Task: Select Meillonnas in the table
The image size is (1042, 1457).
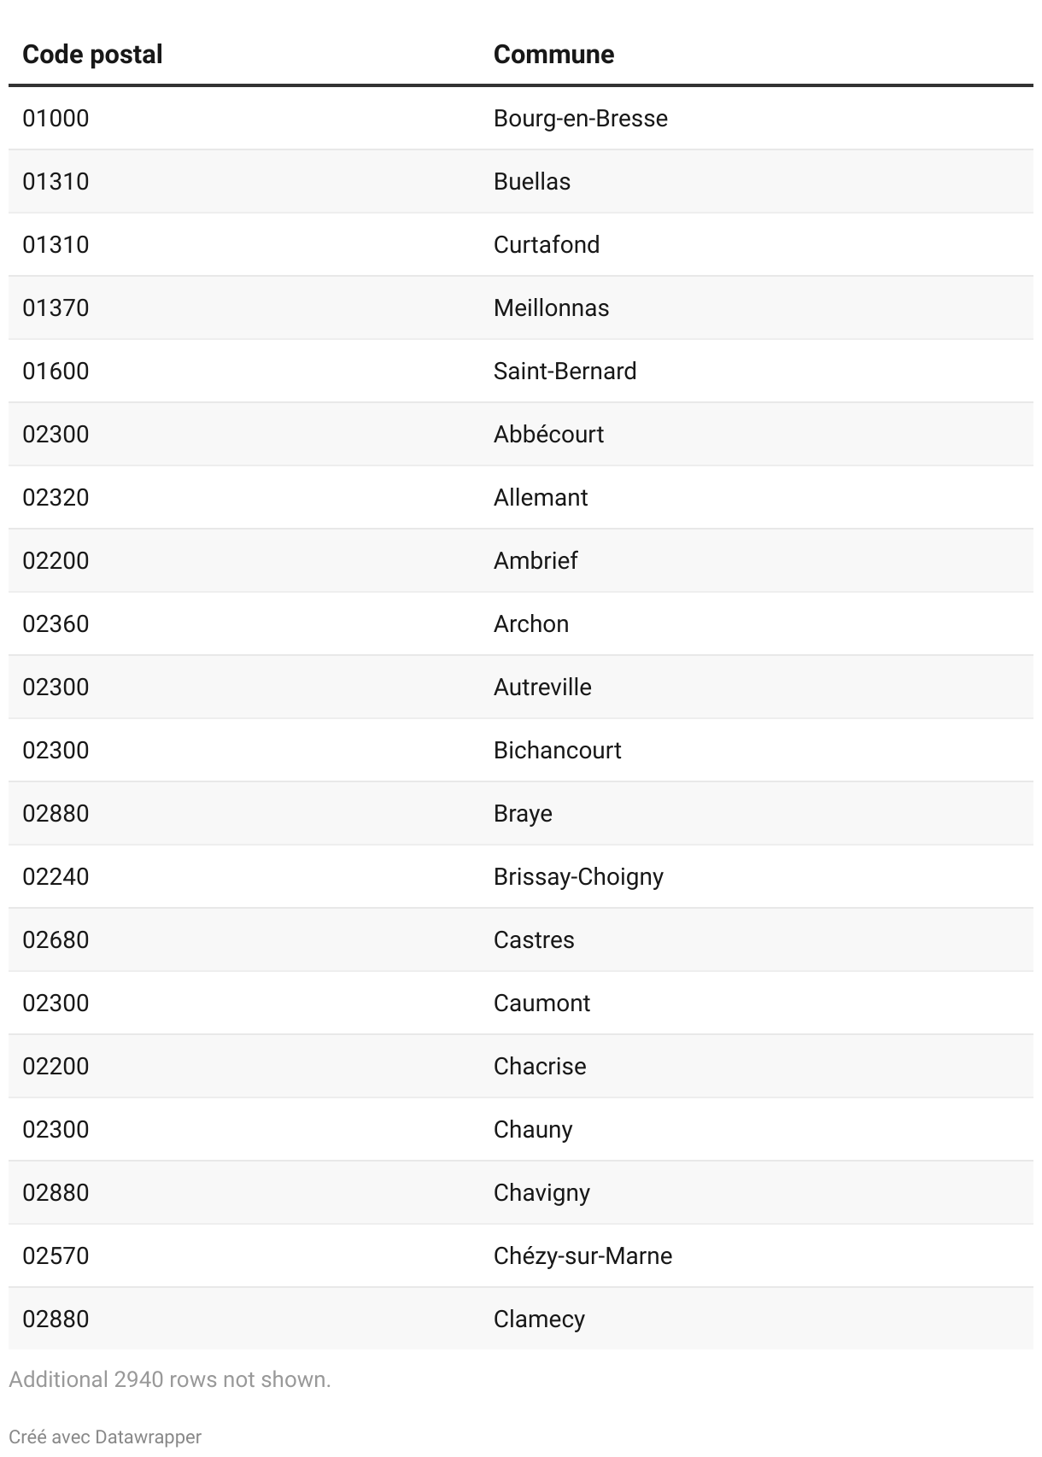Action: tap(551, 307)
